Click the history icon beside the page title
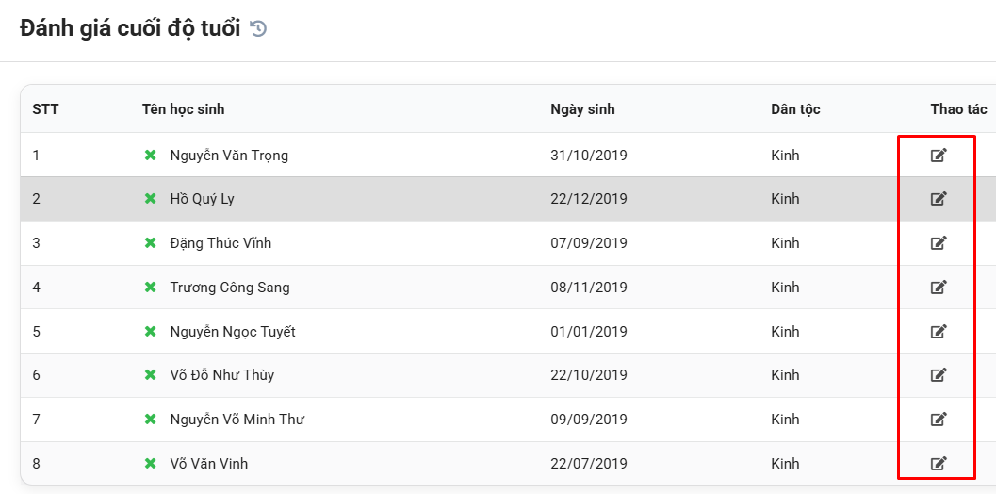Viewport: 996px width, 494px height. coord(258,29)
